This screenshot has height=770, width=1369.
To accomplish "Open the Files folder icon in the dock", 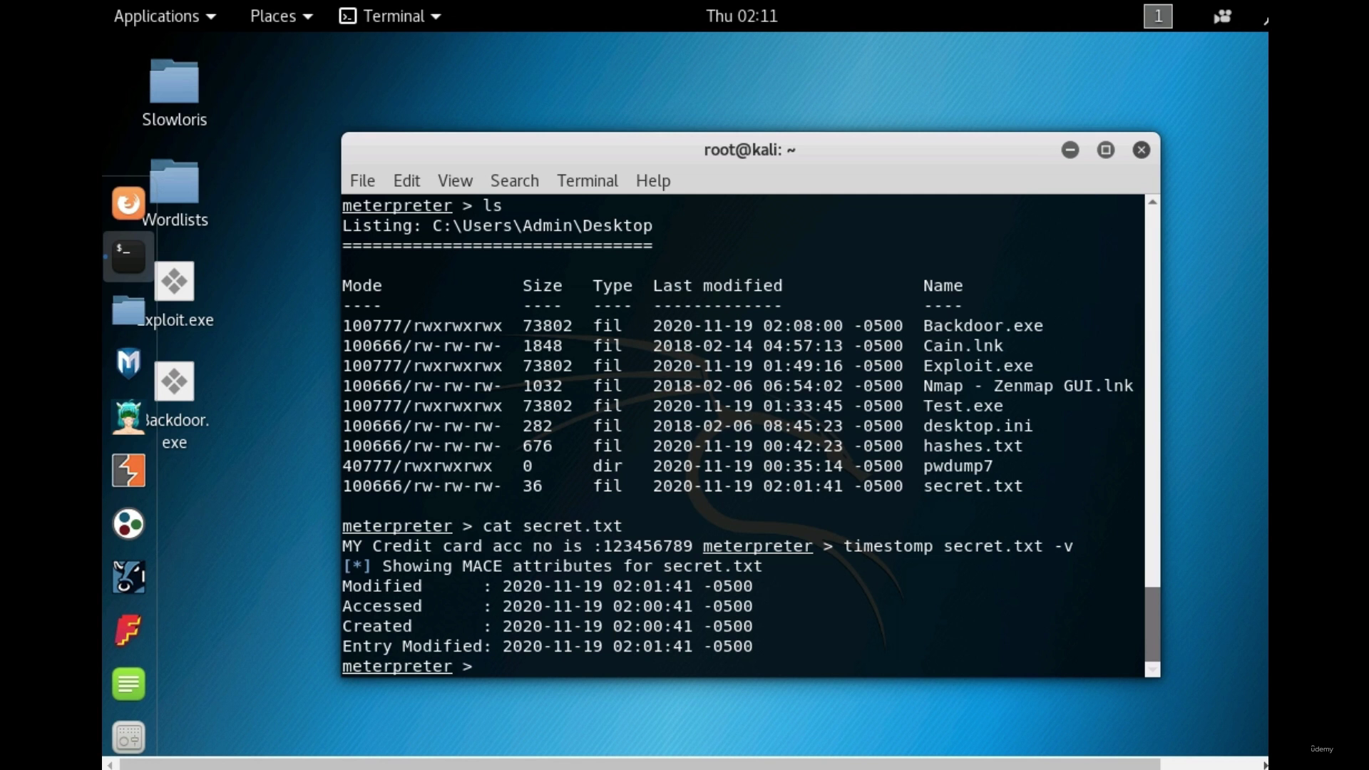I will (x=128, y=311).
